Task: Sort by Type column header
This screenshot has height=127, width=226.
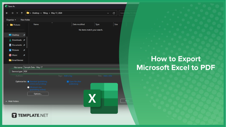Action: (x=97, y=24)
